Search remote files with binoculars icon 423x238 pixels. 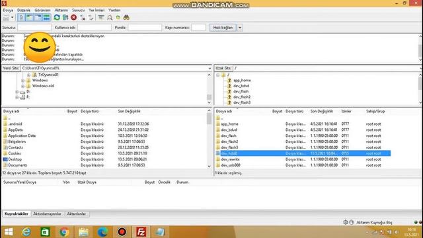[x=126, y=18]
